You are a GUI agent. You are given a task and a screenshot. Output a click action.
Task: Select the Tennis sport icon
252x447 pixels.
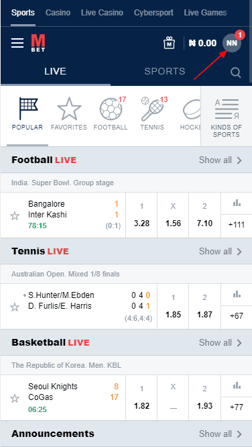(x=152, y=114)
